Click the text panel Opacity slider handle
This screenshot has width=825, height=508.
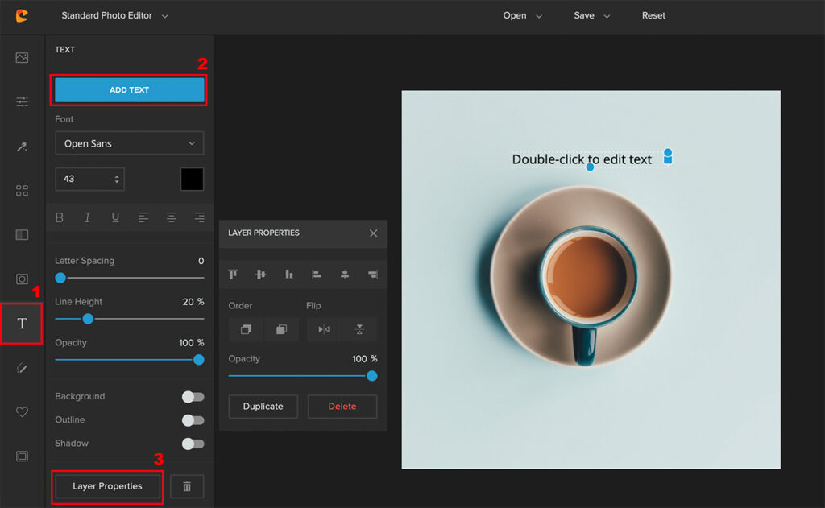(x=199, y=360)
